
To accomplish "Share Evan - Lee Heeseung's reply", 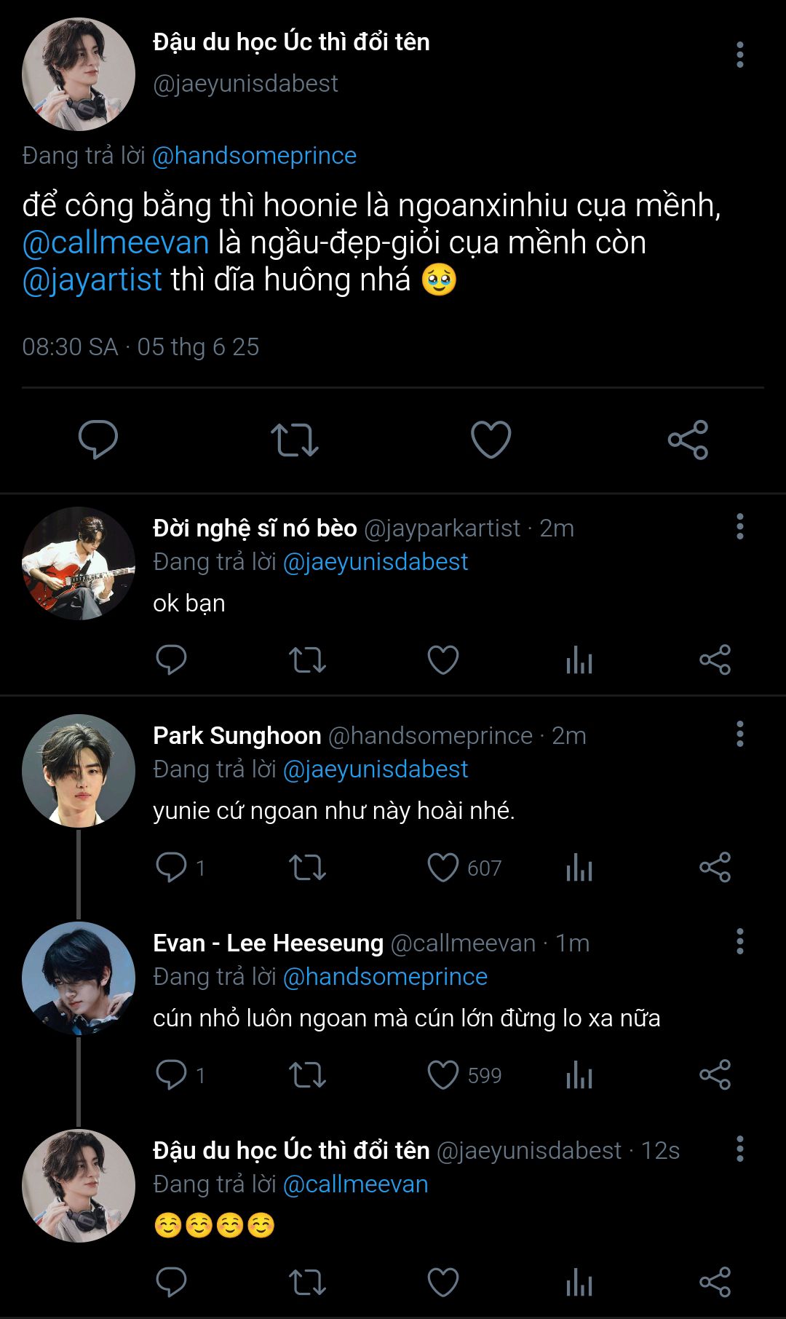I will (x=715, y=1075).
